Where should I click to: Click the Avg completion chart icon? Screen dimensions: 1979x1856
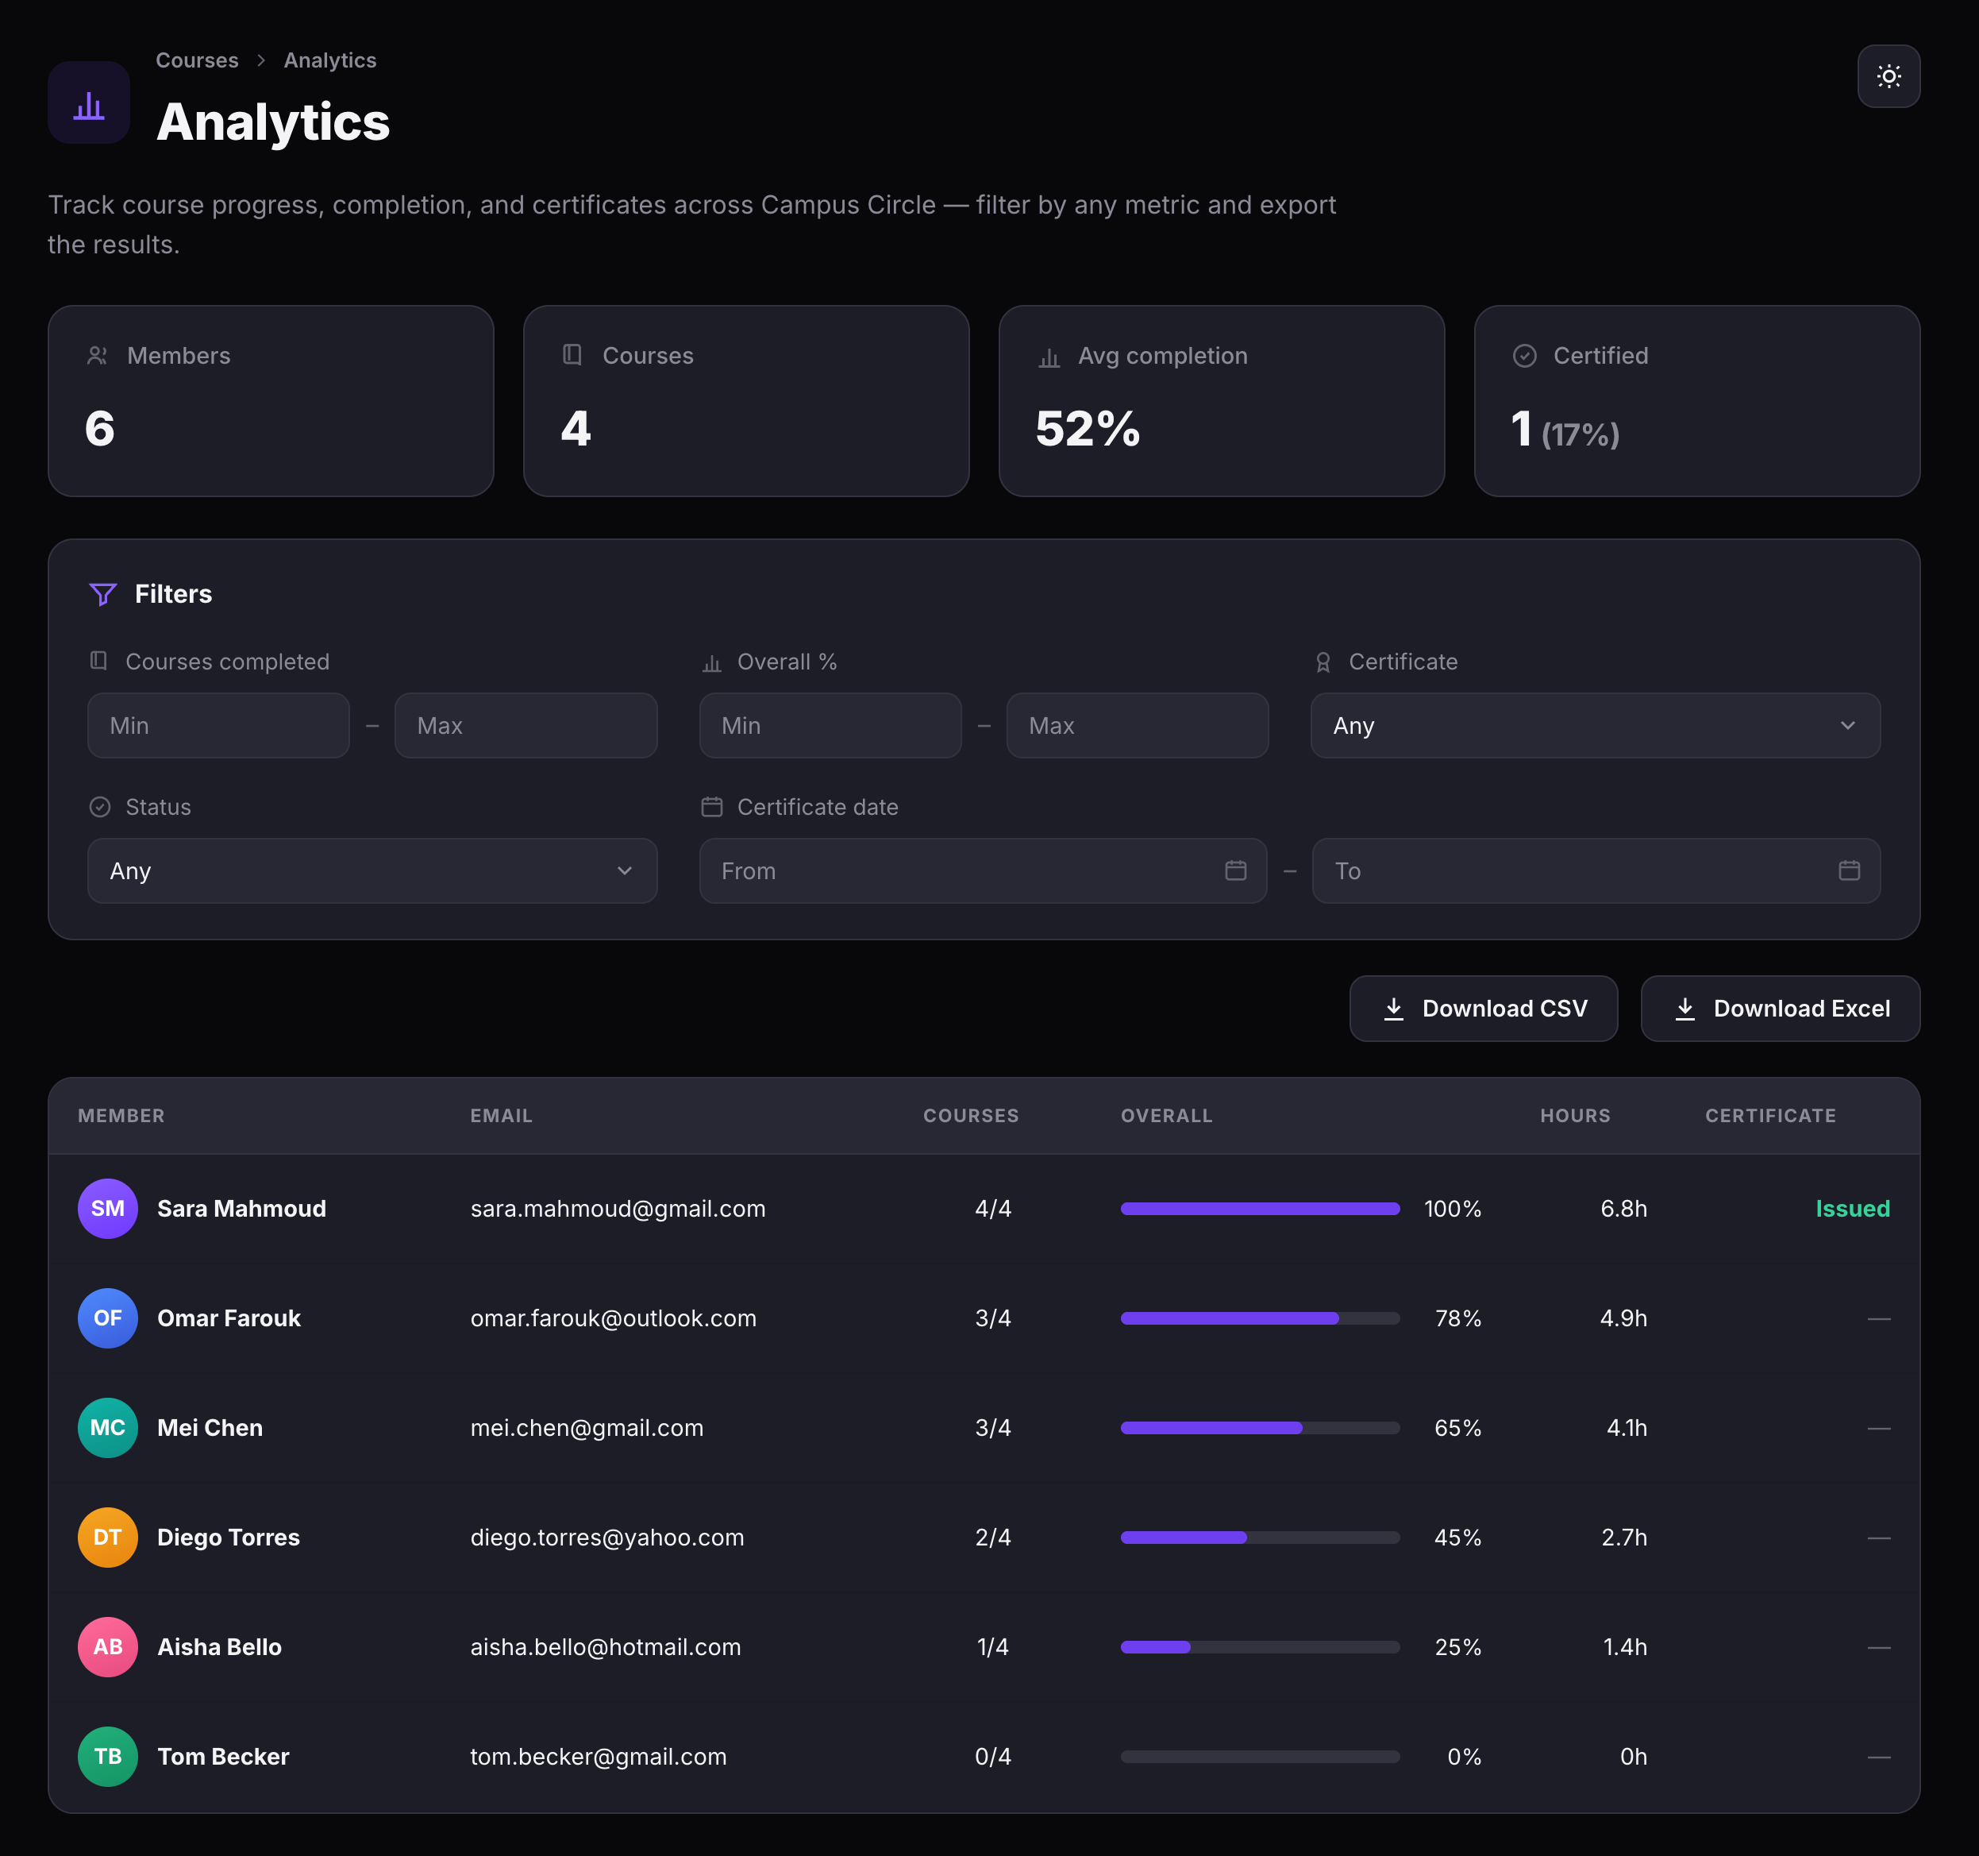click(x=1049, y=357)
